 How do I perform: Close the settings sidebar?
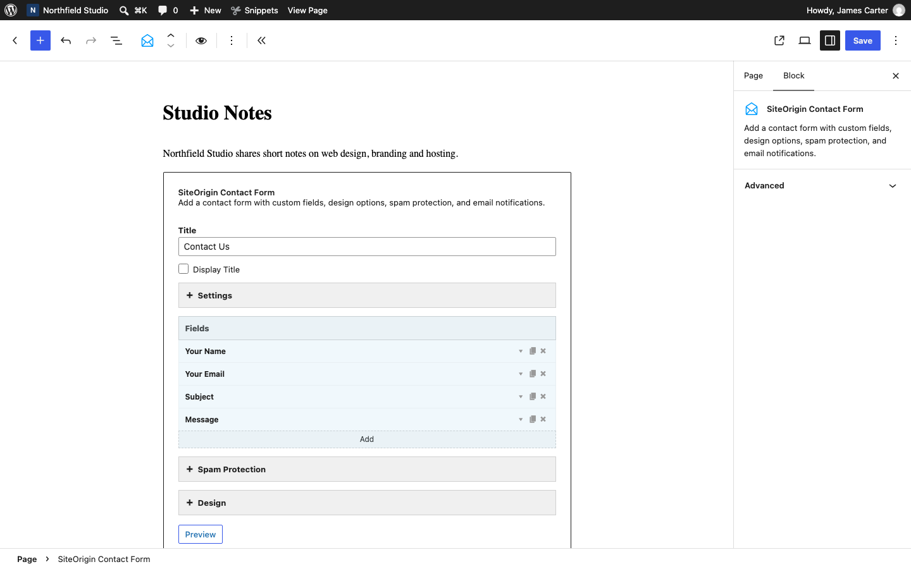coord(896,76)
